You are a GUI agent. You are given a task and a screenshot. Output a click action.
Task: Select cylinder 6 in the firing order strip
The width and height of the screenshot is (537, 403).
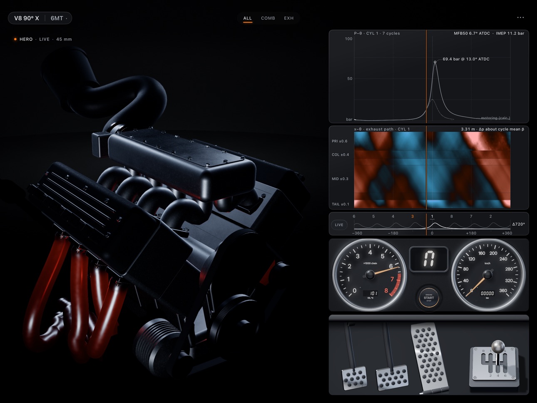tap(354, 216)
